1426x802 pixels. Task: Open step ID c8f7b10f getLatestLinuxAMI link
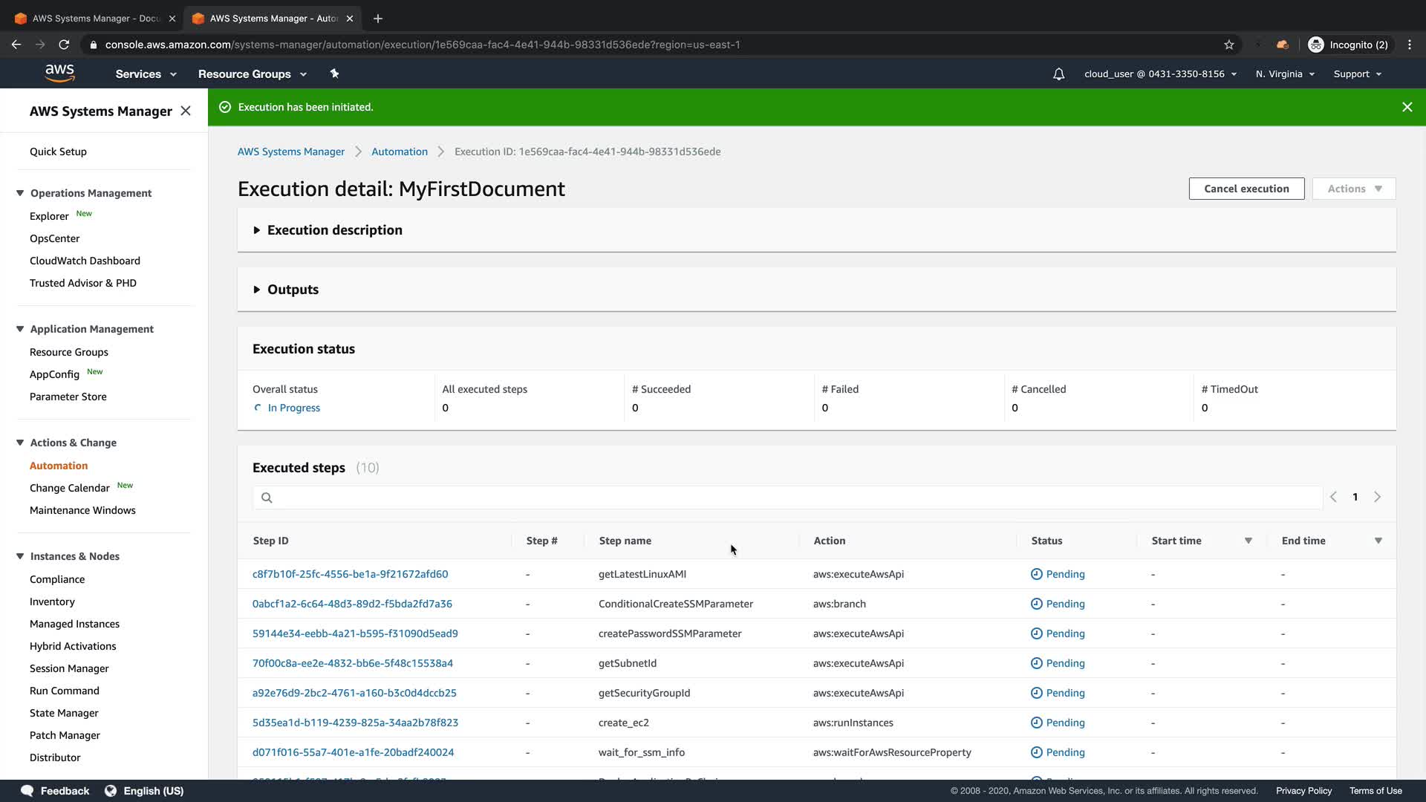click(x=350, y=574)
